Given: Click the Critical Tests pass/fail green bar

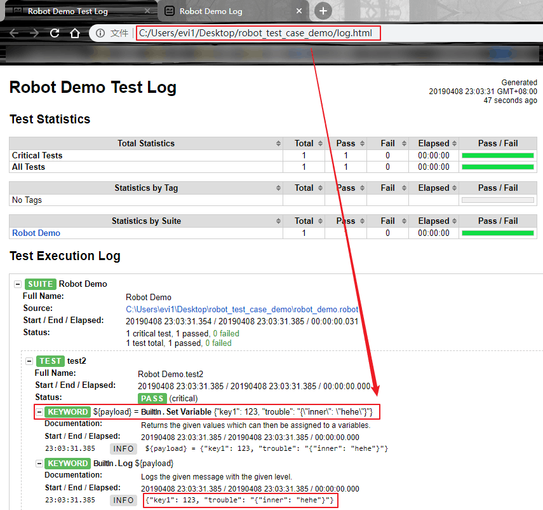Looking at the screenshot, I should tap(498, 156).
